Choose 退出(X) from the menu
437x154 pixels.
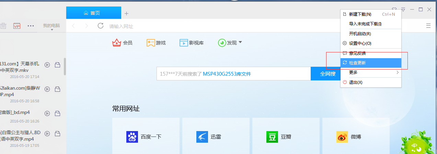click(371, 82)
